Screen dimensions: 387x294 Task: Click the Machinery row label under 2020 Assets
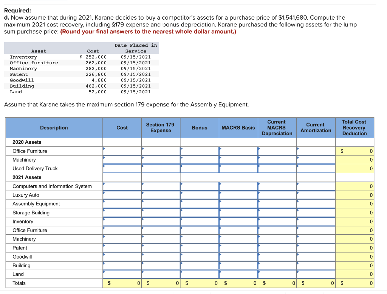coord(23,160)
